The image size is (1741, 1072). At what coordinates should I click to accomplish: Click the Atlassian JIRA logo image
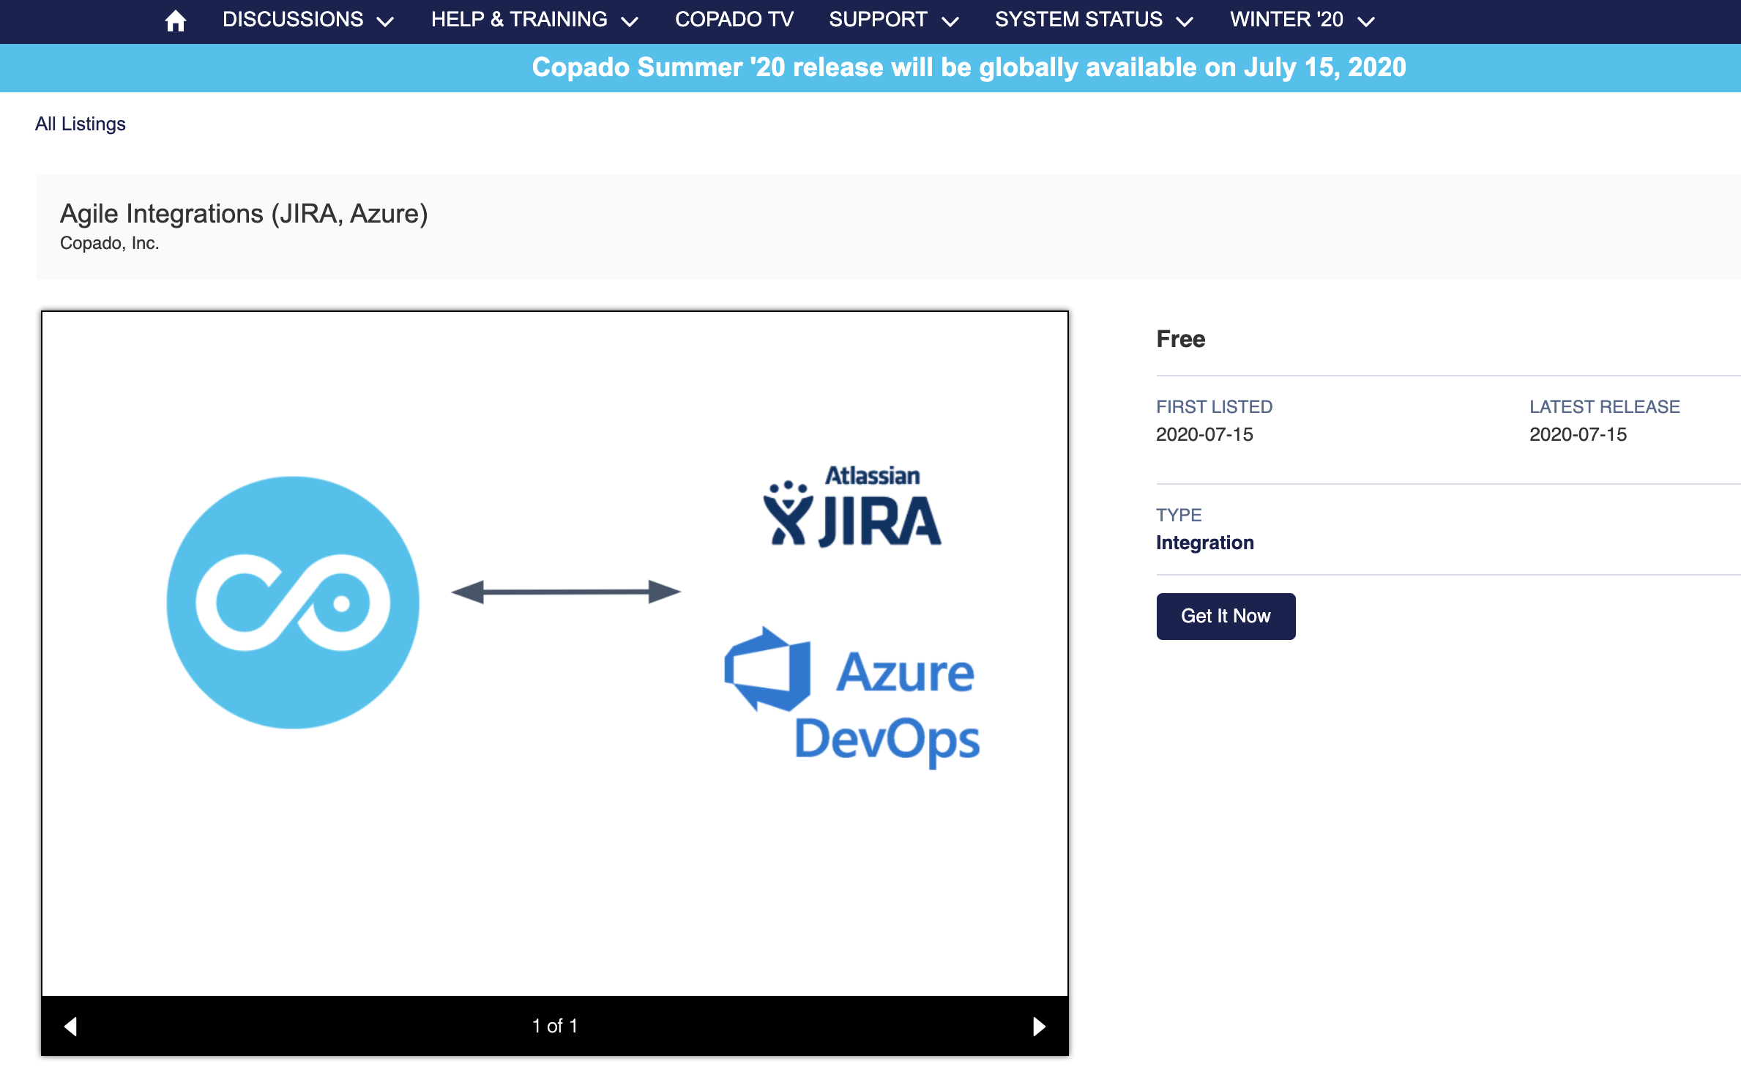[852, 506]
